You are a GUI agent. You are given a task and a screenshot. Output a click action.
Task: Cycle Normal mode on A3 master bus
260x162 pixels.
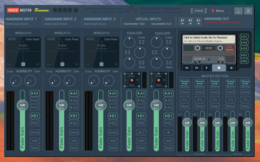point(215,83)
